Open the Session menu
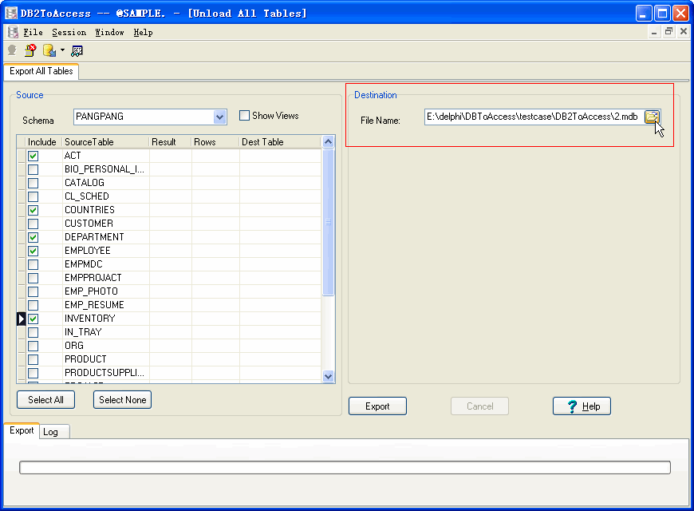 69,33
